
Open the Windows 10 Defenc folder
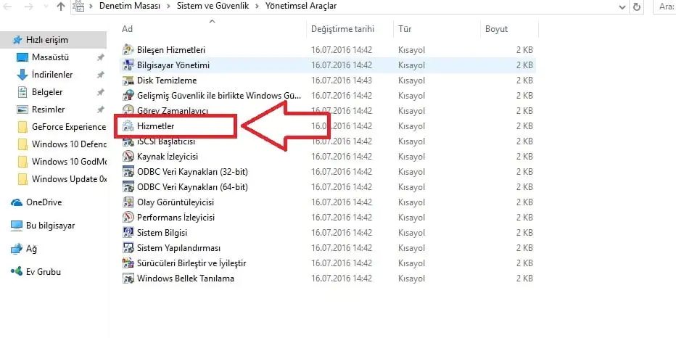coord(62,144)
